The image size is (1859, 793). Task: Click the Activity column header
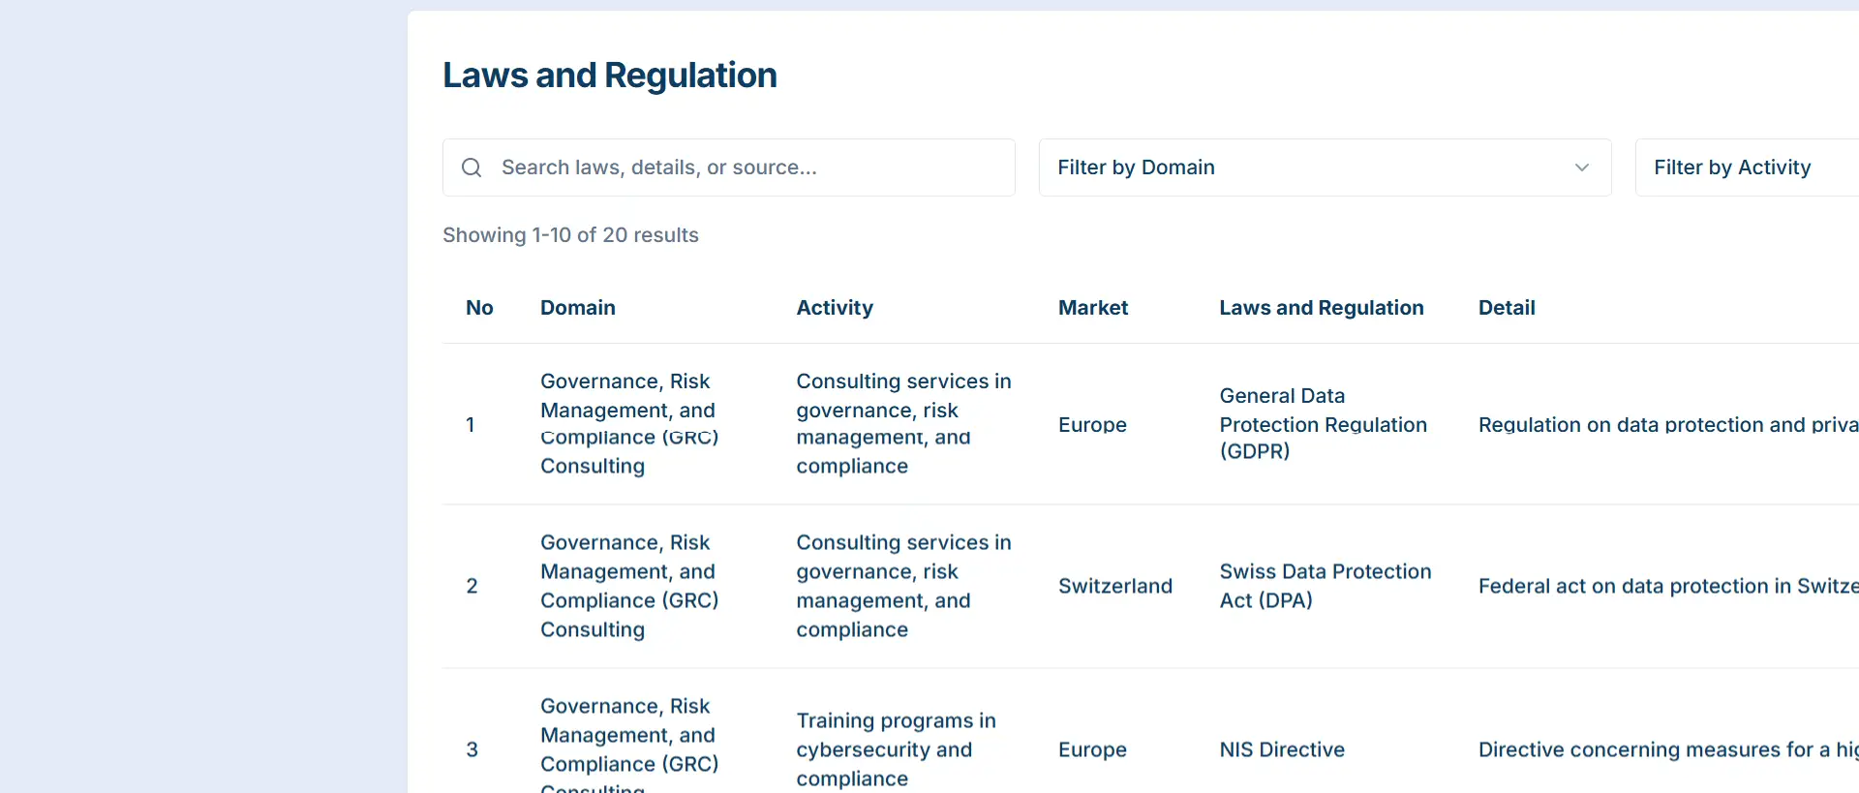pos(834,308)
